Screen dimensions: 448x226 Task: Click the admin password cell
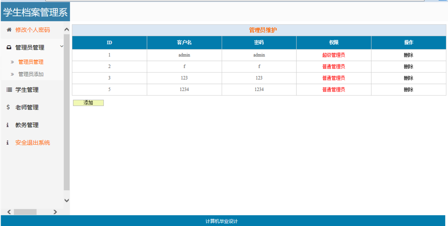point(259,55)
